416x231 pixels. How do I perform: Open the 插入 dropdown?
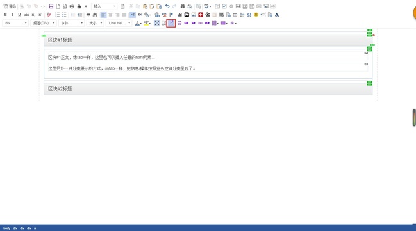104,6
